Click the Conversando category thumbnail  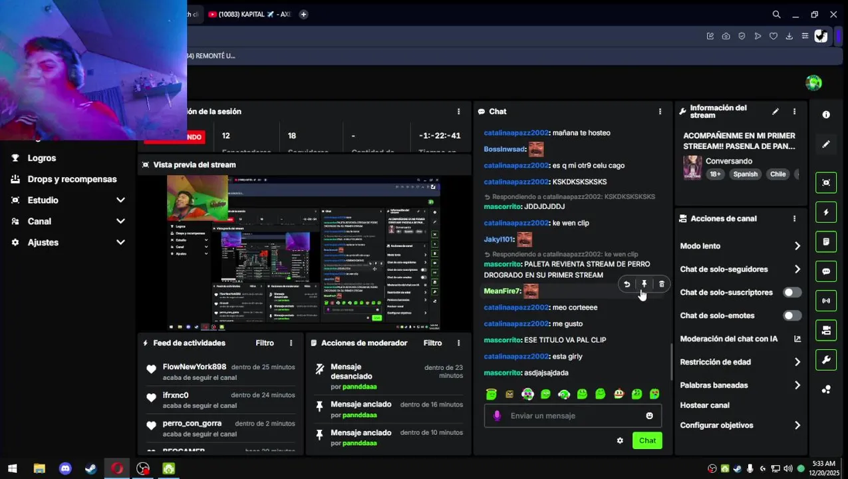[x=692, y=168]
